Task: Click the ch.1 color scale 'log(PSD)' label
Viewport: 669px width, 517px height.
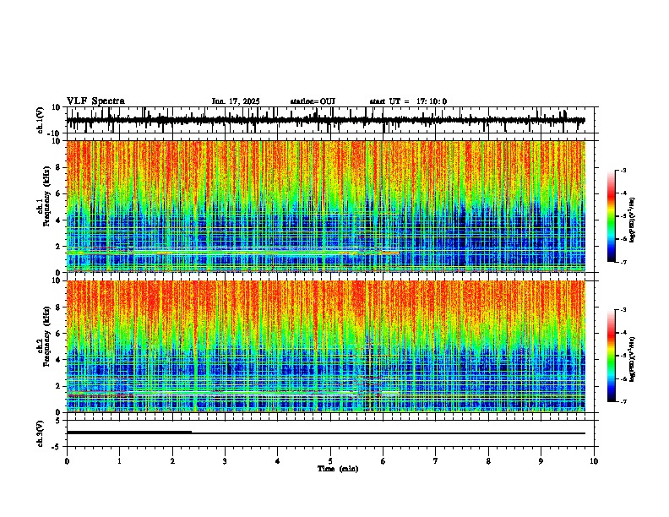Action: click(x=633, y=220)
